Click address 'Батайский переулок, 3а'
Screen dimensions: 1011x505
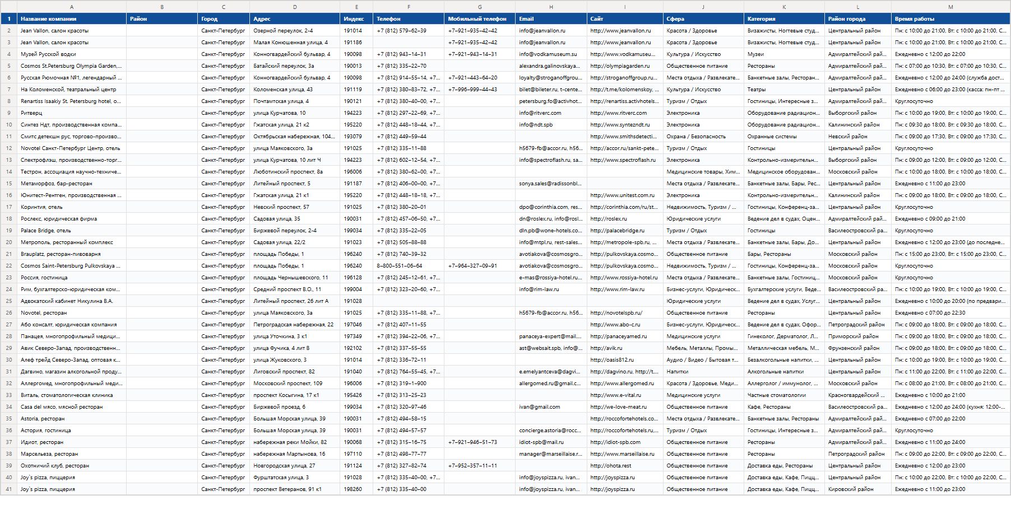point(295,66)
